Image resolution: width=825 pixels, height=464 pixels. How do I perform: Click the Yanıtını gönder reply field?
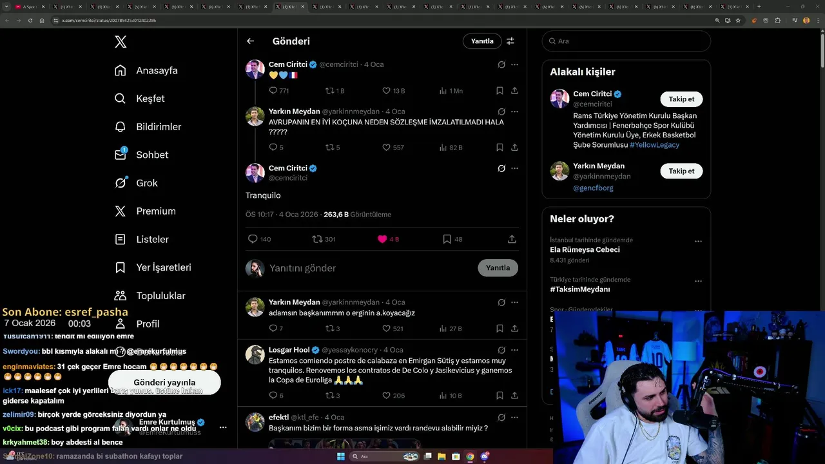(371, 268)
